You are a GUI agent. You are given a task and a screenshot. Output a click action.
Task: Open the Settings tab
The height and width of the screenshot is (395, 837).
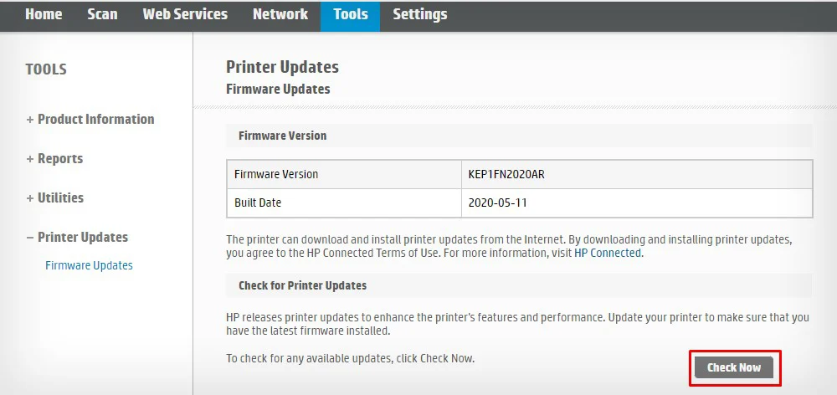point(419,15)
